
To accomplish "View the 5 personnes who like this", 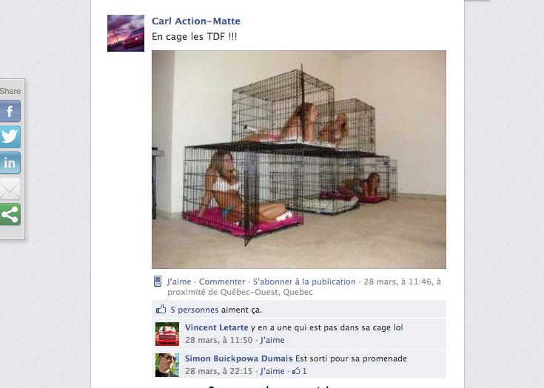I will 194,310.
